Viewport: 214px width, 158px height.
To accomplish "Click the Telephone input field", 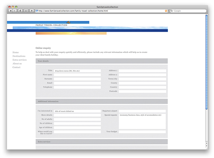I will (77, 87).
